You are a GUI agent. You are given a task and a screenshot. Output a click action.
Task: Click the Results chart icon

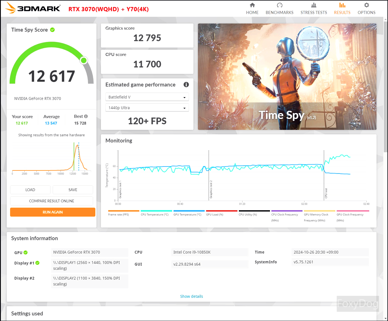342,5
